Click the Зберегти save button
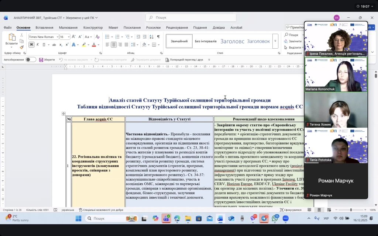This screenshot has height=236, width=378. (47, 60)
